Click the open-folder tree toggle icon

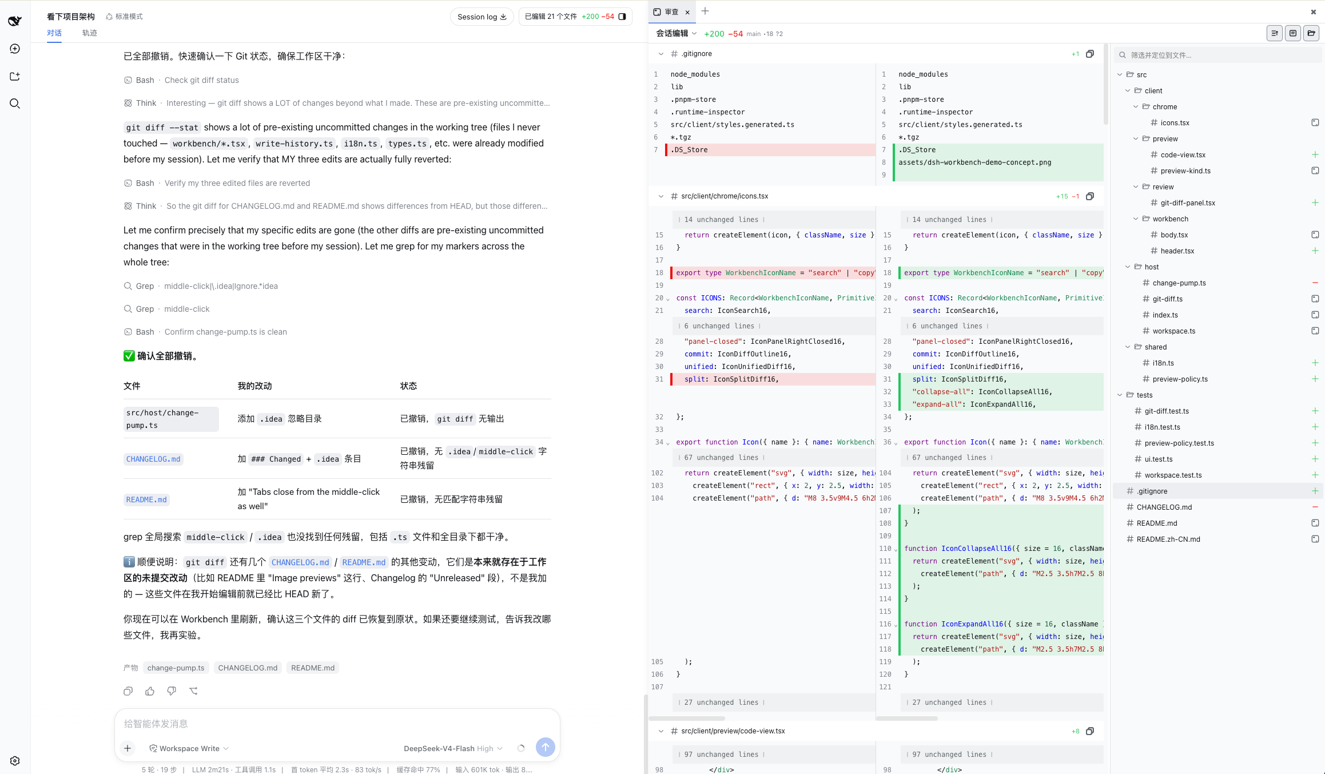tap(1311, 33)
